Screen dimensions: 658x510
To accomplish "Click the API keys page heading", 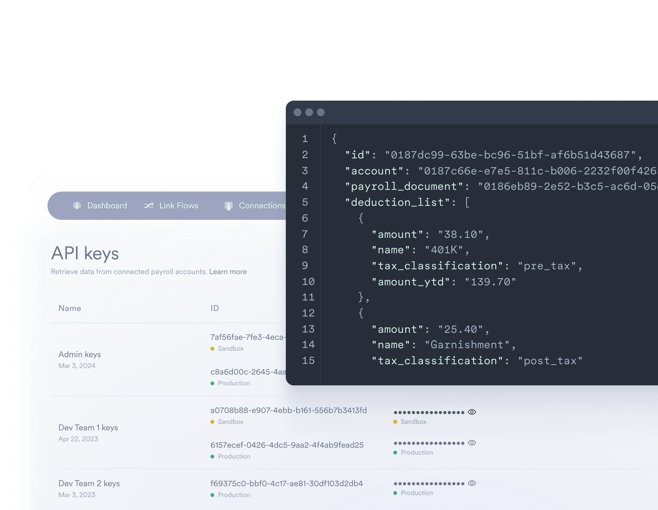I will 85,253.
